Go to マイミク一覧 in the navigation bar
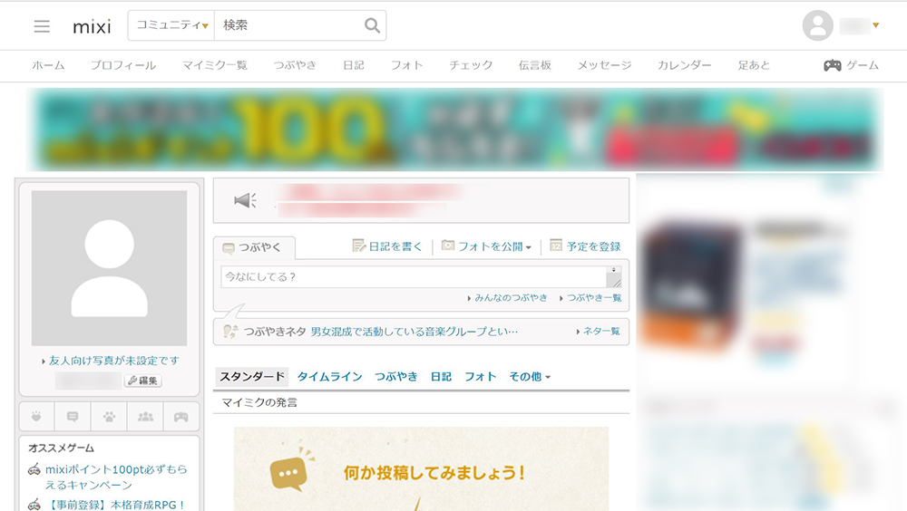This screenshot has height=511, width=907. point(214,65)
